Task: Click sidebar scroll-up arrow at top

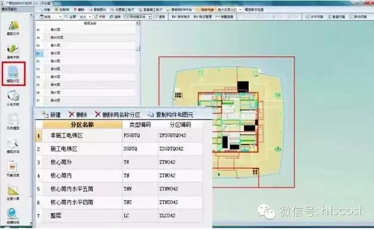Action: click(x=31, y=16)
